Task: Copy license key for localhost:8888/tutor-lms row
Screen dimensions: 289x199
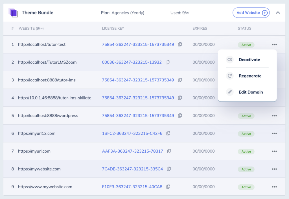Action: coord(180,80)
